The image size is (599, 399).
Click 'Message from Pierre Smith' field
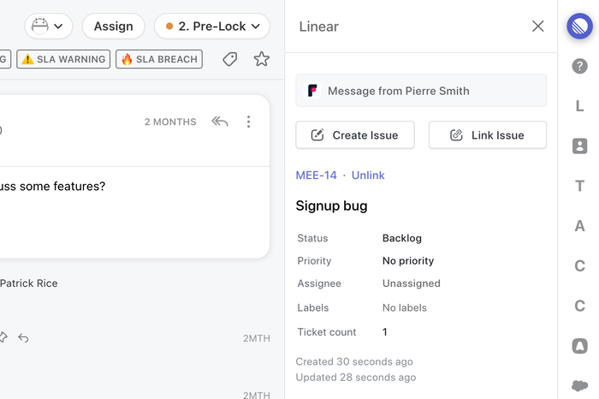pos(421,91)
